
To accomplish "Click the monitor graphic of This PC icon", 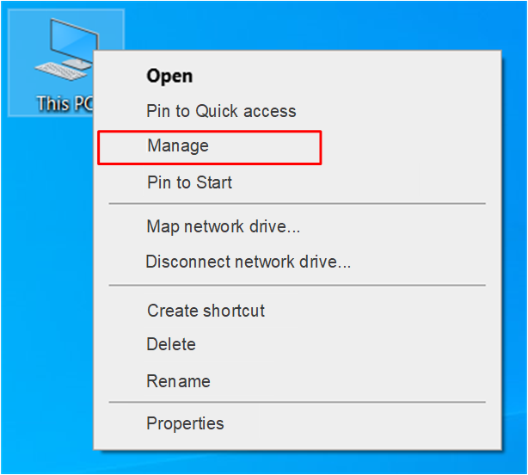I will pos(73,39).
